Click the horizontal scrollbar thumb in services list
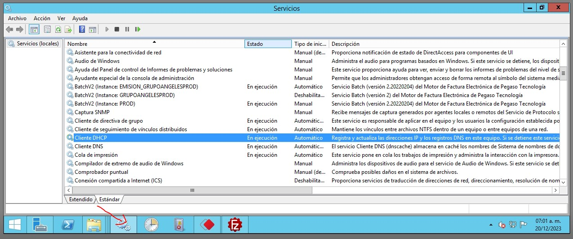Viewport: 573px width, 239px height. [x=193, y=190]
